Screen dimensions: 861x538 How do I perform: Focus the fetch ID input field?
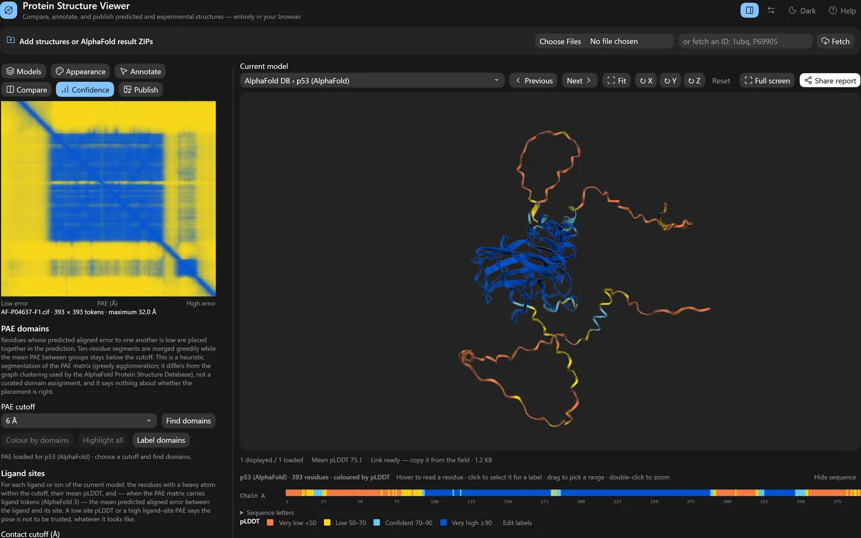tap(745, 41)
